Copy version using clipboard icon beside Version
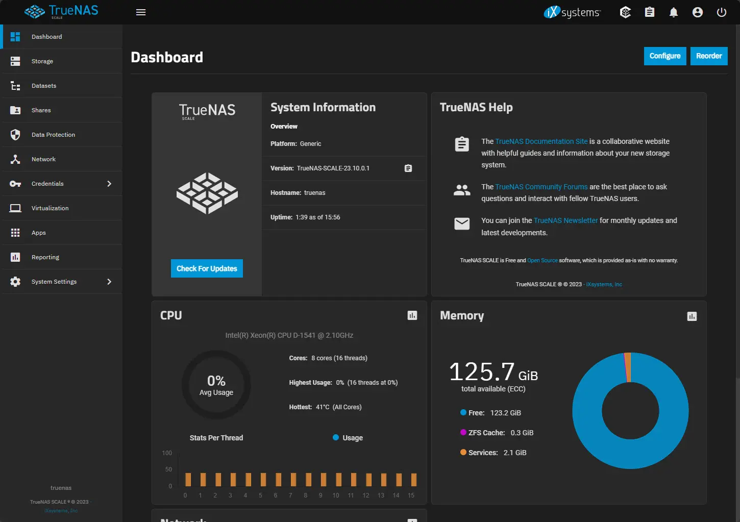Screen dimensions: 740x522 [x=408, y=168]
